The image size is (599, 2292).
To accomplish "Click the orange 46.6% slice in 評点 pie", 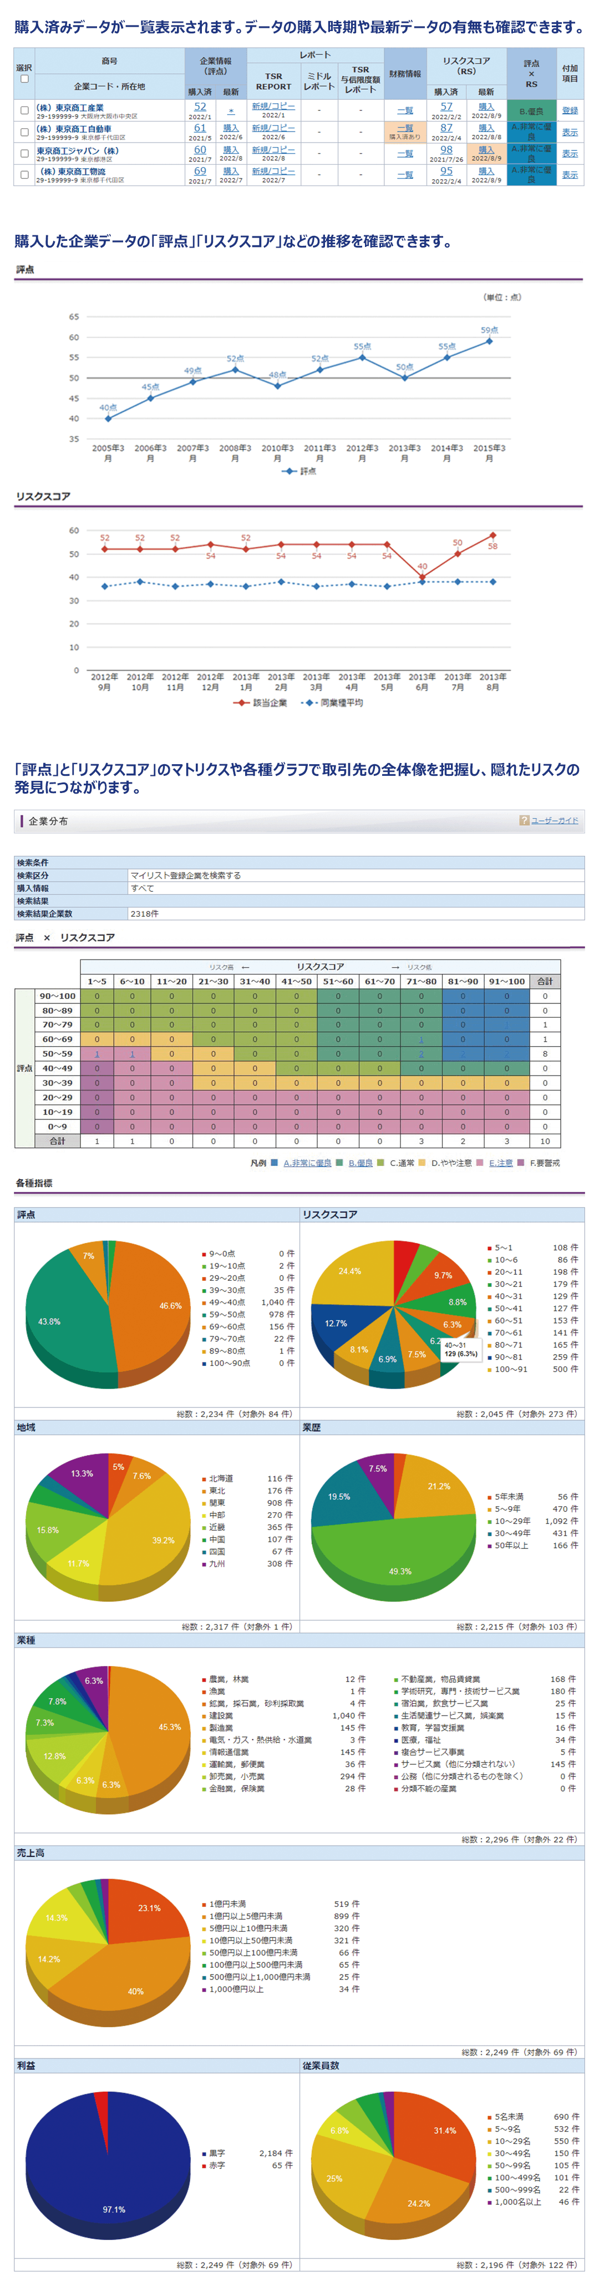I will (x=151, y=1308).
